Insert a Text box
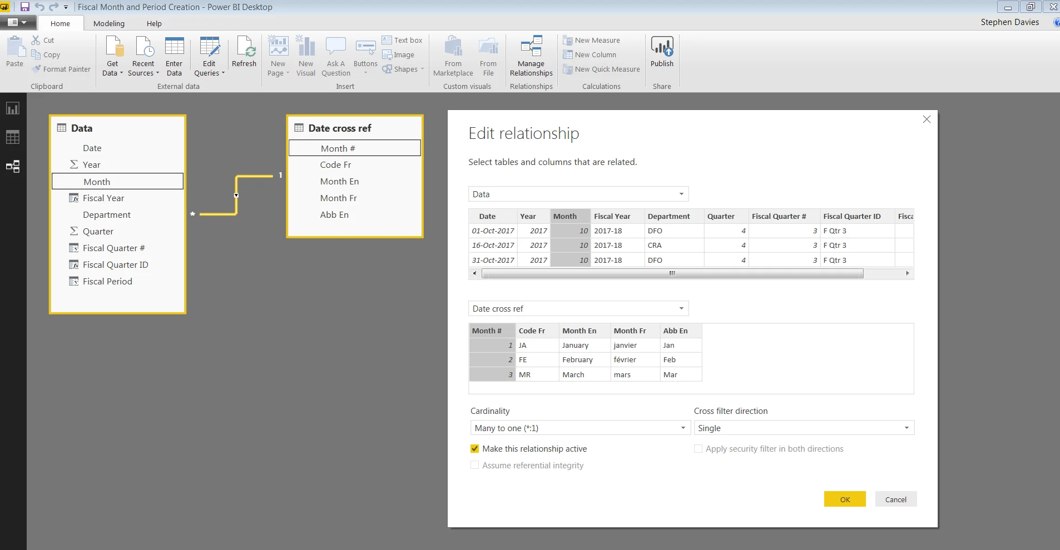This screenshot has height=550, width=1060. [x=402, y=40]
